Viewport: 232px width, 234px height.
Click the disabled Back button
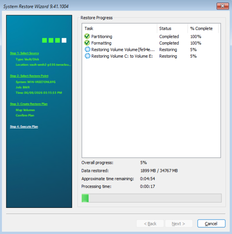[x=150, y=223]
